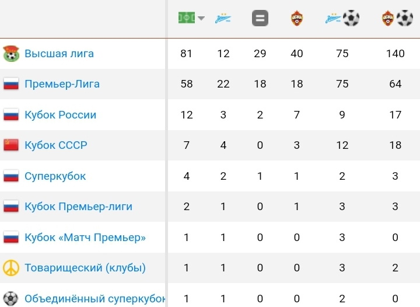Open the sort dropdown arrow beside pitch icon

tap(201, 18)
